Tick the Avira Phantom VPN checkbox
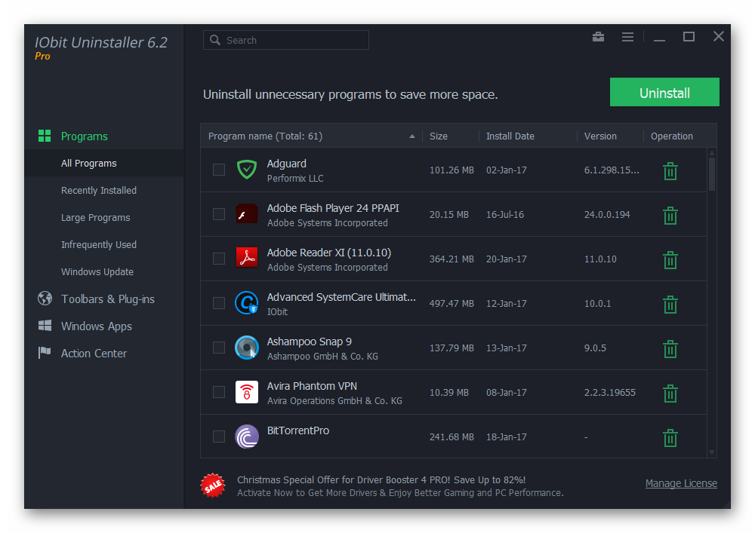The width and height of the screenshot is (755, 533). (x=219, y=392)
